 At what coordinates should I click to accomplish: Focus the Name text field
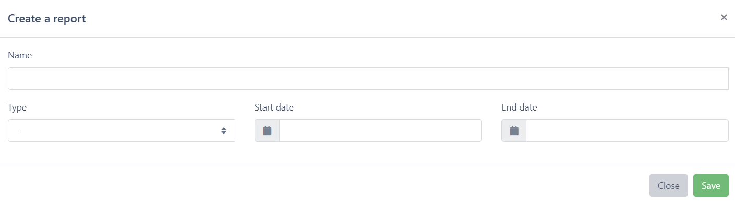[x=368, y=78]
